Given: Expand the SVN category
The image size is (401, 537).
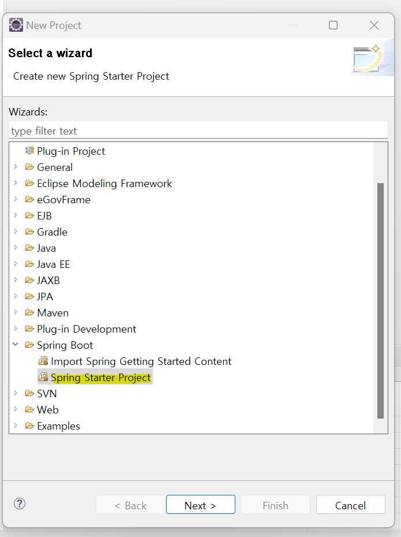Looking at the screenshot, I should [16, 393].
